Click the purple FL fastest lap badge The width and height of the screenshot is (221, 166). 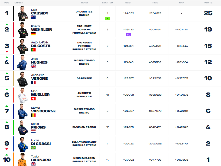pos(128,35)
